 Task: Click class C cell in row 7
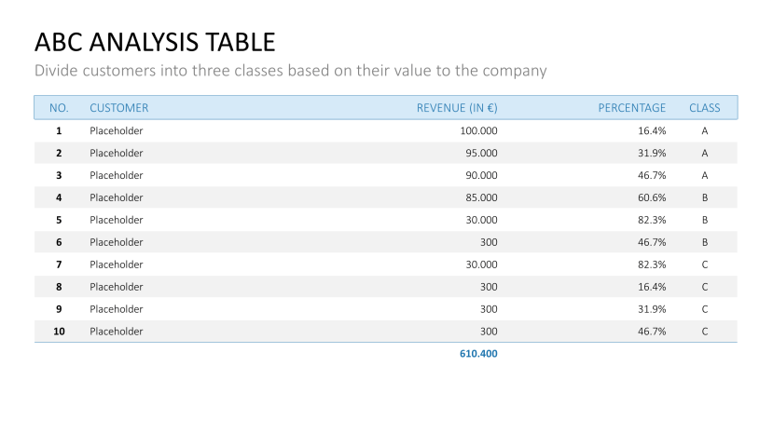705,265
